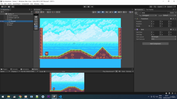Open the GameObject menu
This screenshot has width=177, height=99.
point(17,4)
